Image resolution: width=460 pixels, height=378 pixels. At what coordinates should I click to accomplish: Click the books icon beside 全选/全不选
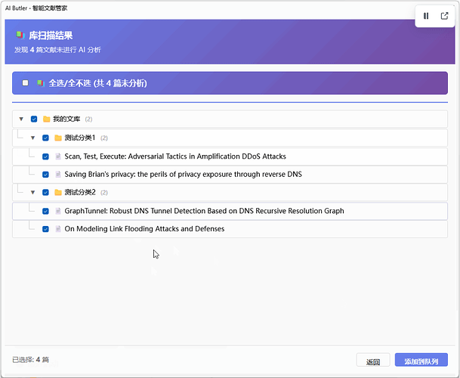tap(41, 83)
